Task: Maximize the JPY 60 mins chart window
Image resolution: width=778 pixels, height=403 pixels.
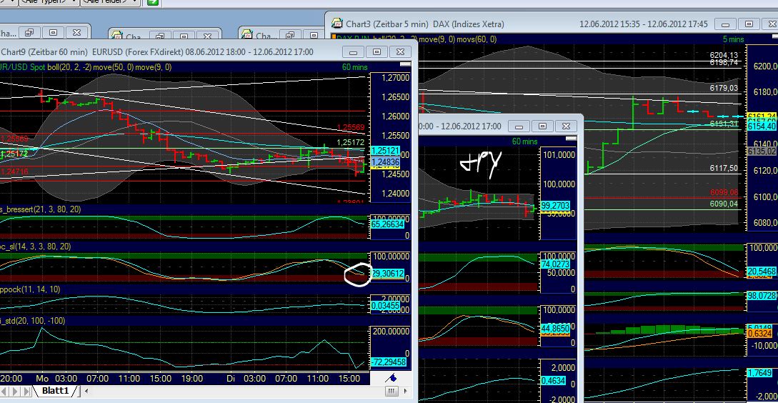Action: pos(542,126)
